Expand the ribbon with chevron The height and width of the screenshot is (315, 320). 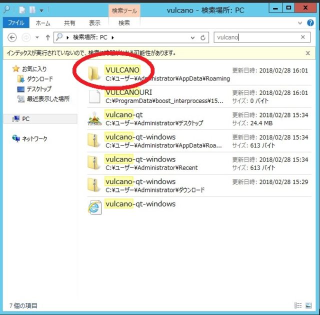pos(300,23)
